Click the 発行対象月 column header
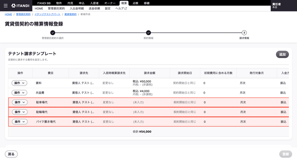This screenshot has height=161, width=297. 257,73
